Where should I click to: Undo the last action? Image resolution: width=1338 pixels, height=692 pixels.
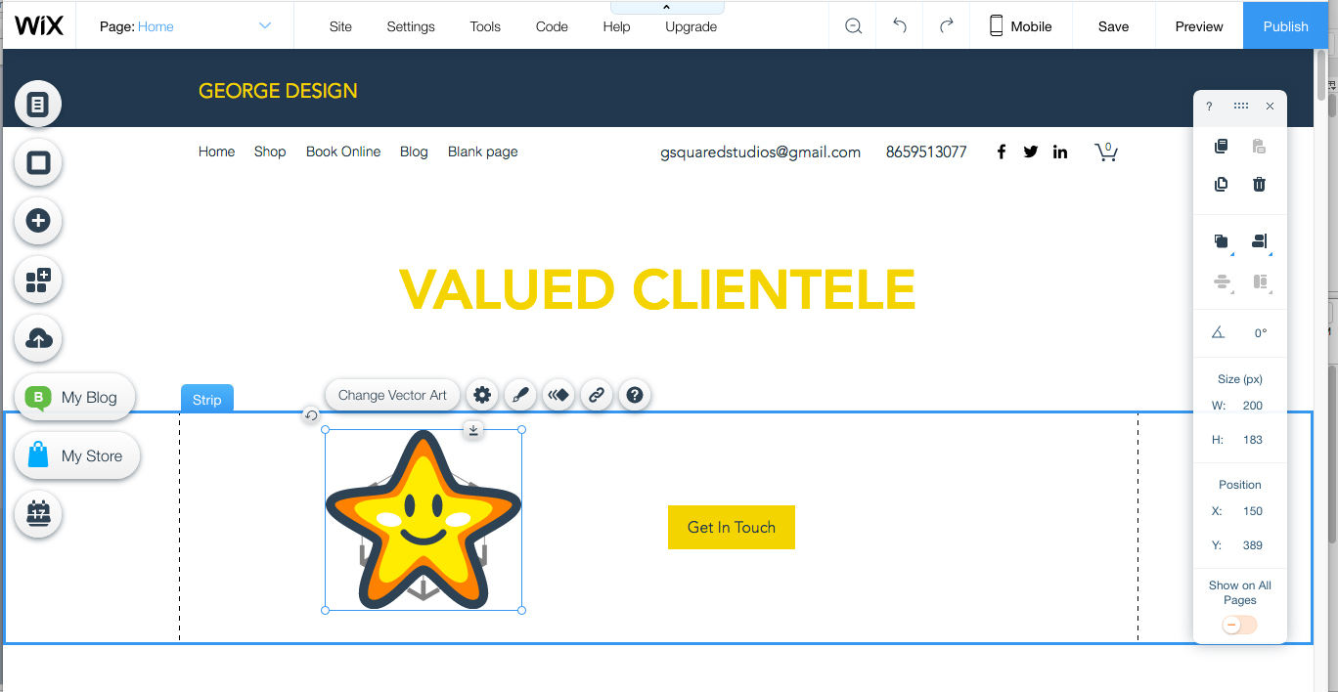coord(899,25)
